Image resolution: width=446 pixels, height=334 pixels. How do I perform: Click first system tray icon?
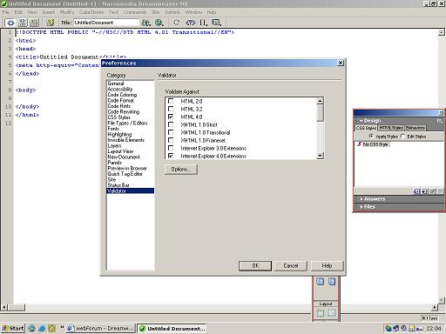[x=389, y=328]
